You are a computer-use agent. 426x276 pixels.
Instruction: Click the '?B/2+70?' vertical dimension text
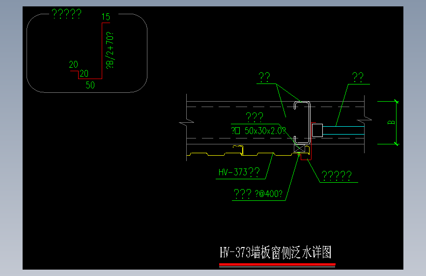pos(110,50)
